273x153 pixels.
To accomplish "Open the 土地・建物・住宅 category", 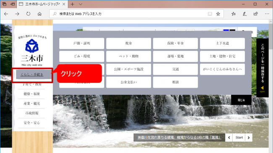I will pos(222,56).
